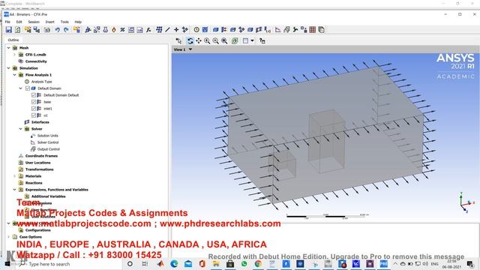Screen dimensions: 480x270
Task: Click the red grid toolbar icon
Action: point(312,30)
